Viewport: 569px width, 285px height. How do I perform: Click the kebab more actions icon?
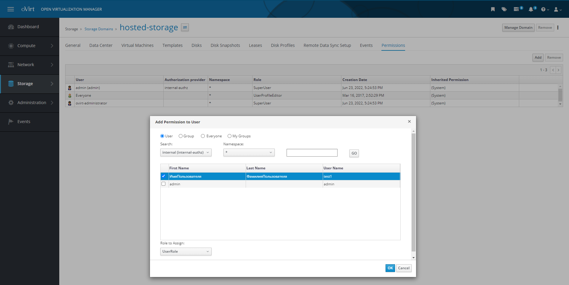point(558,28)
